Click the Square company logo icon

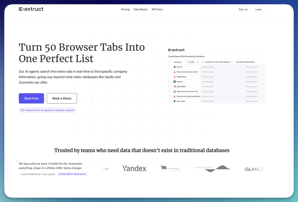pyautogui.click(x=175, y=82)
